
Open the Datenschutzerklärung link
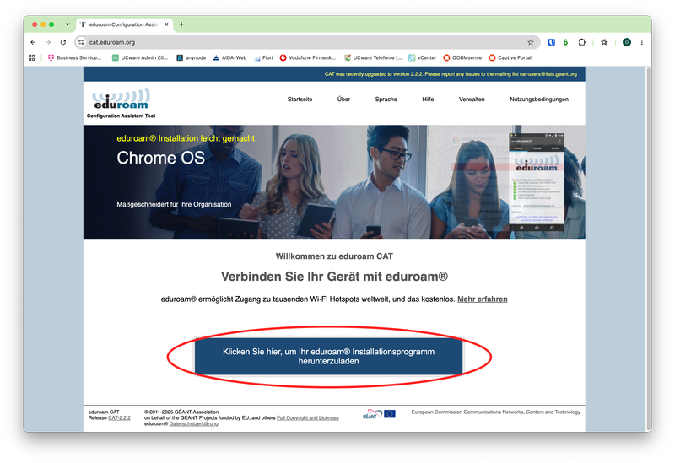click(x=194, y=424)
